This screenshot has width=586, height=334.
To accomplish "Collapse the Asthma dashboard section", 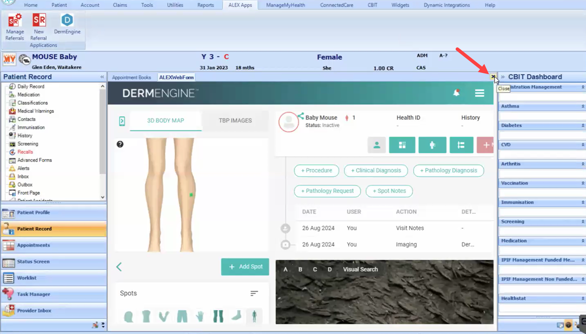I will [x=583, y=106].
